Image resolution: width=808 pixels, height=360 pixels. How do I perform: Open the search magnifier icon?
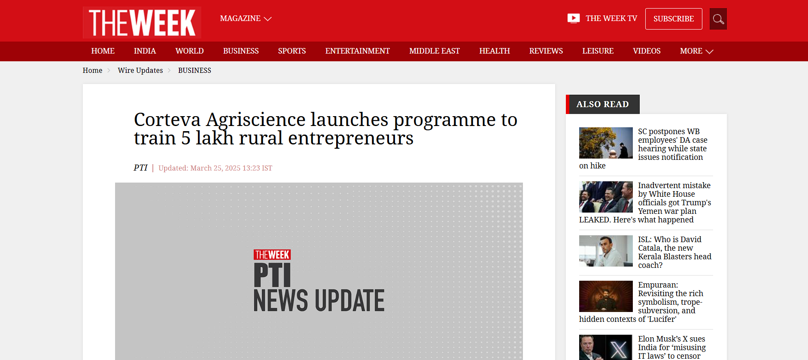718,19
